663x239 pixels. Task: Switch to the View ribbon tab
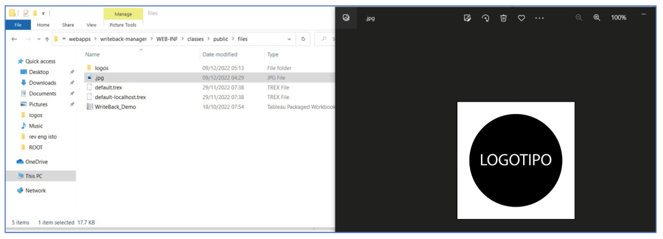point(91,25)
